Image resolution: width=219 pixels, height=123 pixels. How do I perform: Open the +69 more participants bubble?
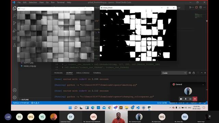[x=8, y=117]
